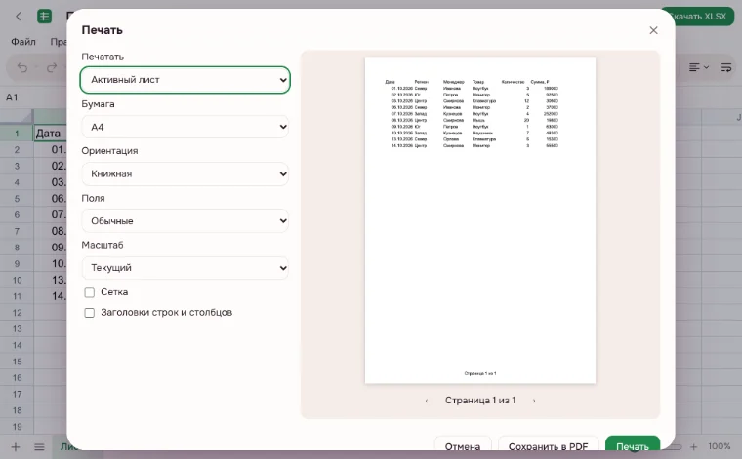Select row header 12

click(x=17, y=313)
